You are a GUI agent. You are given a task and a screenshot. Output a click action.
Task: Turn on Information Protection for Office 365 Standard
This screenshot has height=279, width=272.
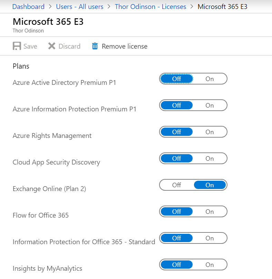(210, 238)
